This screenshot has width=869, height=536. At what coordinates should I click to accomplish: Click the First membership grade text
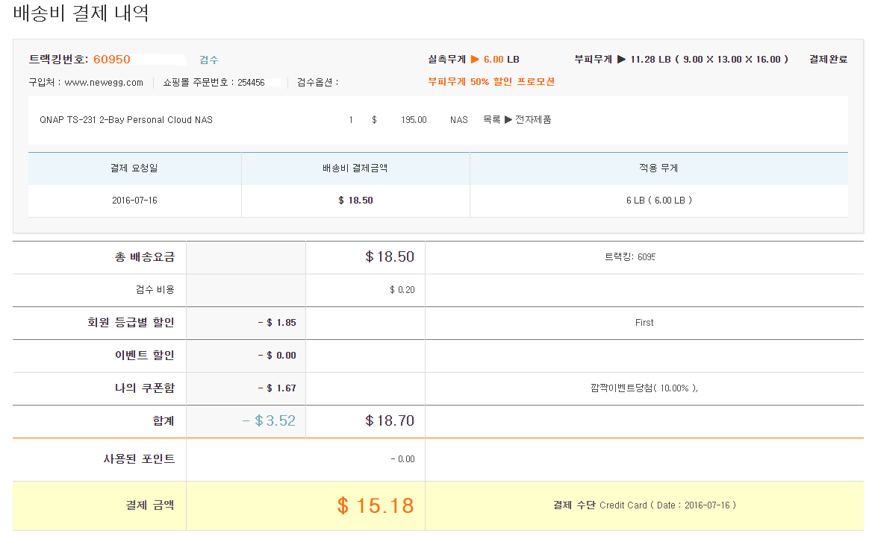[644, 323]
